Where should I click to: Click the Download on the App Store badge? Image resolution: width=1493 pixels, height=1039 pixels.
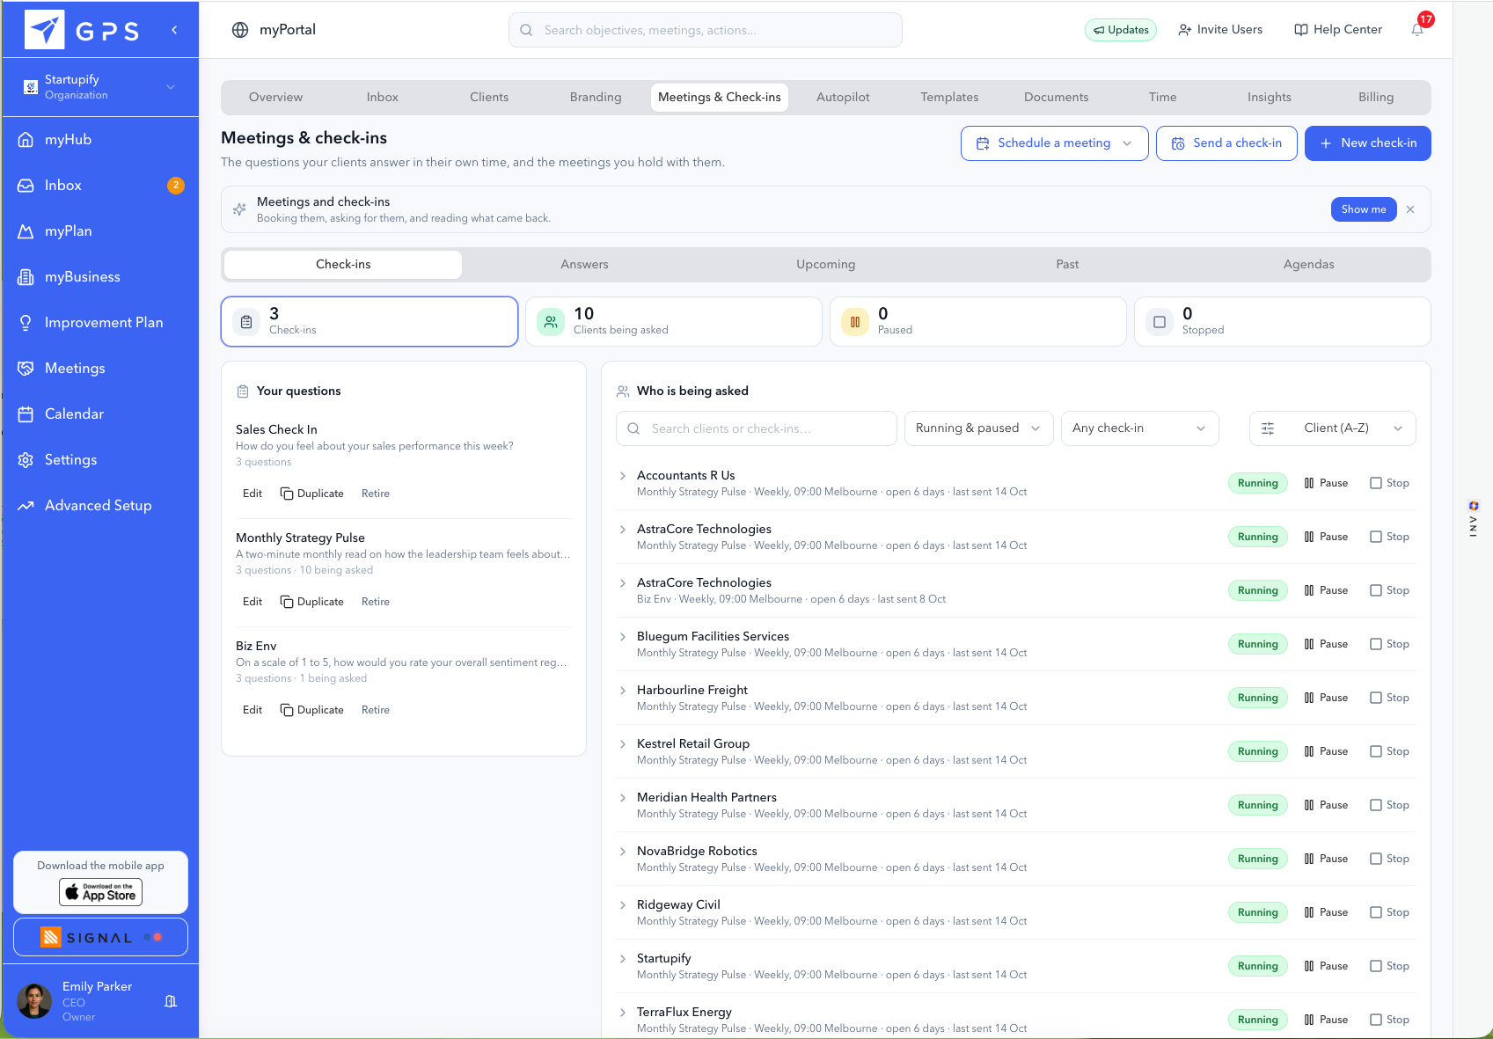click(x=100, y=892)
